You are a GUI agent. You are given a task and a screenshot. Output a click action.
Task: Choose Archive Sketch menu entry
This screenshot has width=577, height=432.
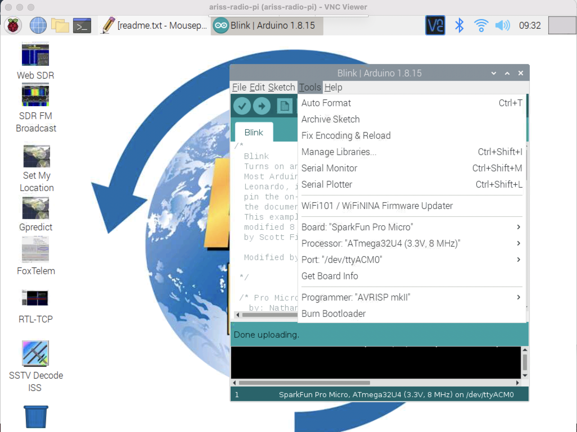tap(412, 119)
